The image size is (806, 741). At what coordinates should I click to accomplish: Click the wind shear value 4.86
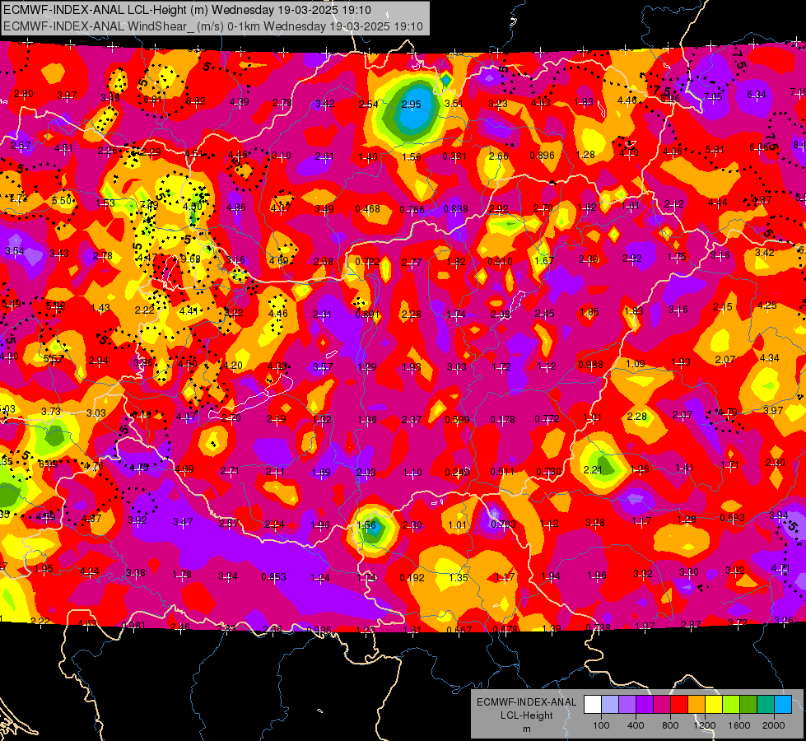coord(236,207)
